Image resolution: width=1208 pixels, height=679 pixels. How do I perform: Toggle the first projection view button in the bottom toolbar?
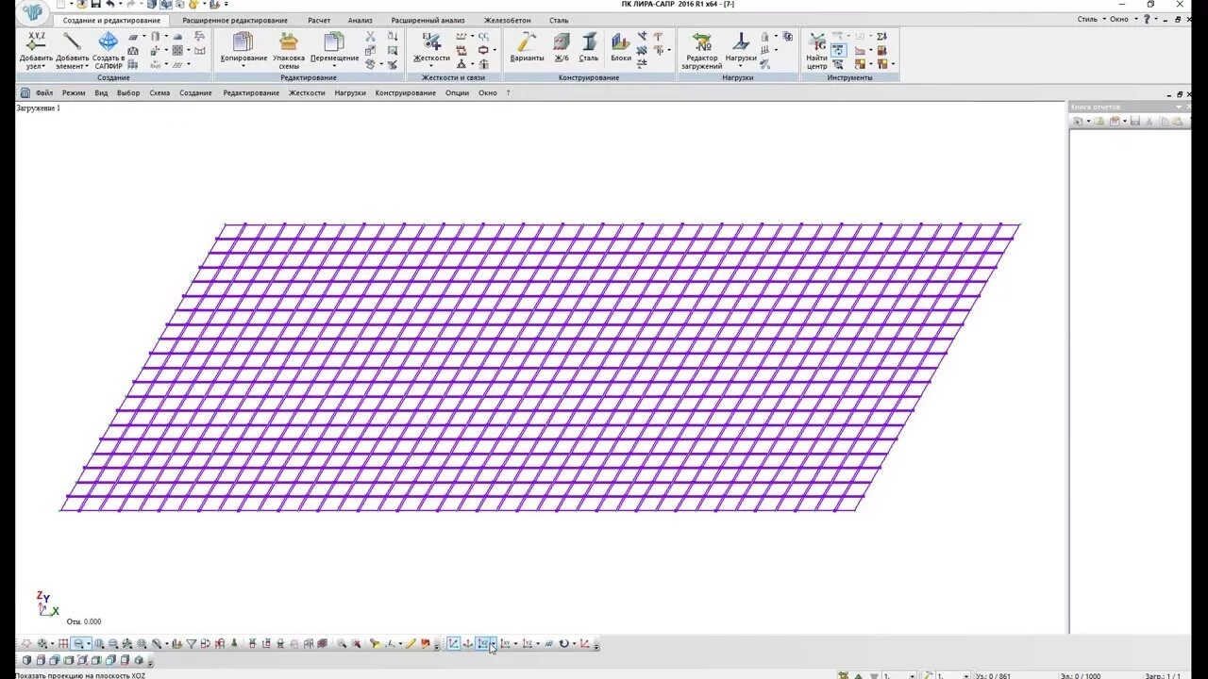(x=453, y=644)
